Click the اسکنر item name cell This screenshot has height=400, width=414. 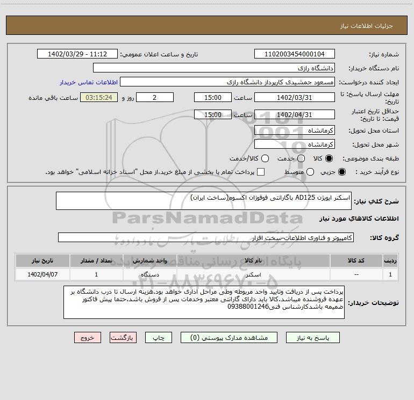(253, 274)
